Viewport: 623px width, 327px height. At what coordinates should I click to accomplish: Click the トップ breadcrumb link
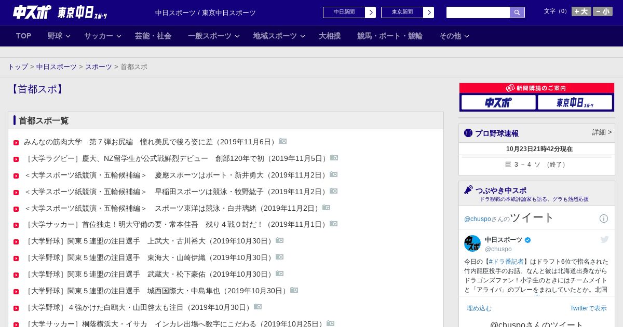coord(18,67)
